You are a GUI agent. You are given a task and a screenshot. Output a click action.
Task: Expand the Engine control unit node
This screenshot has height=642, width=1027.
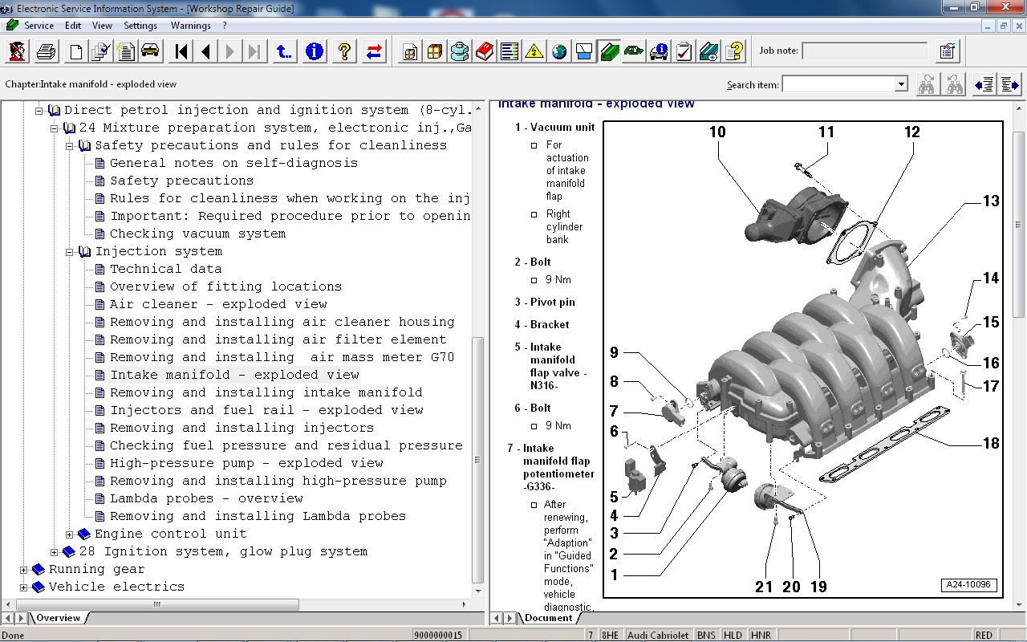69,534
